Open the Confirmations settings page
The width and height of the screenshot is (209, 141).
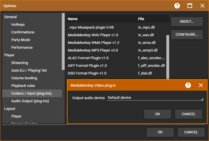pyautogui.click(x=23, y=32)
